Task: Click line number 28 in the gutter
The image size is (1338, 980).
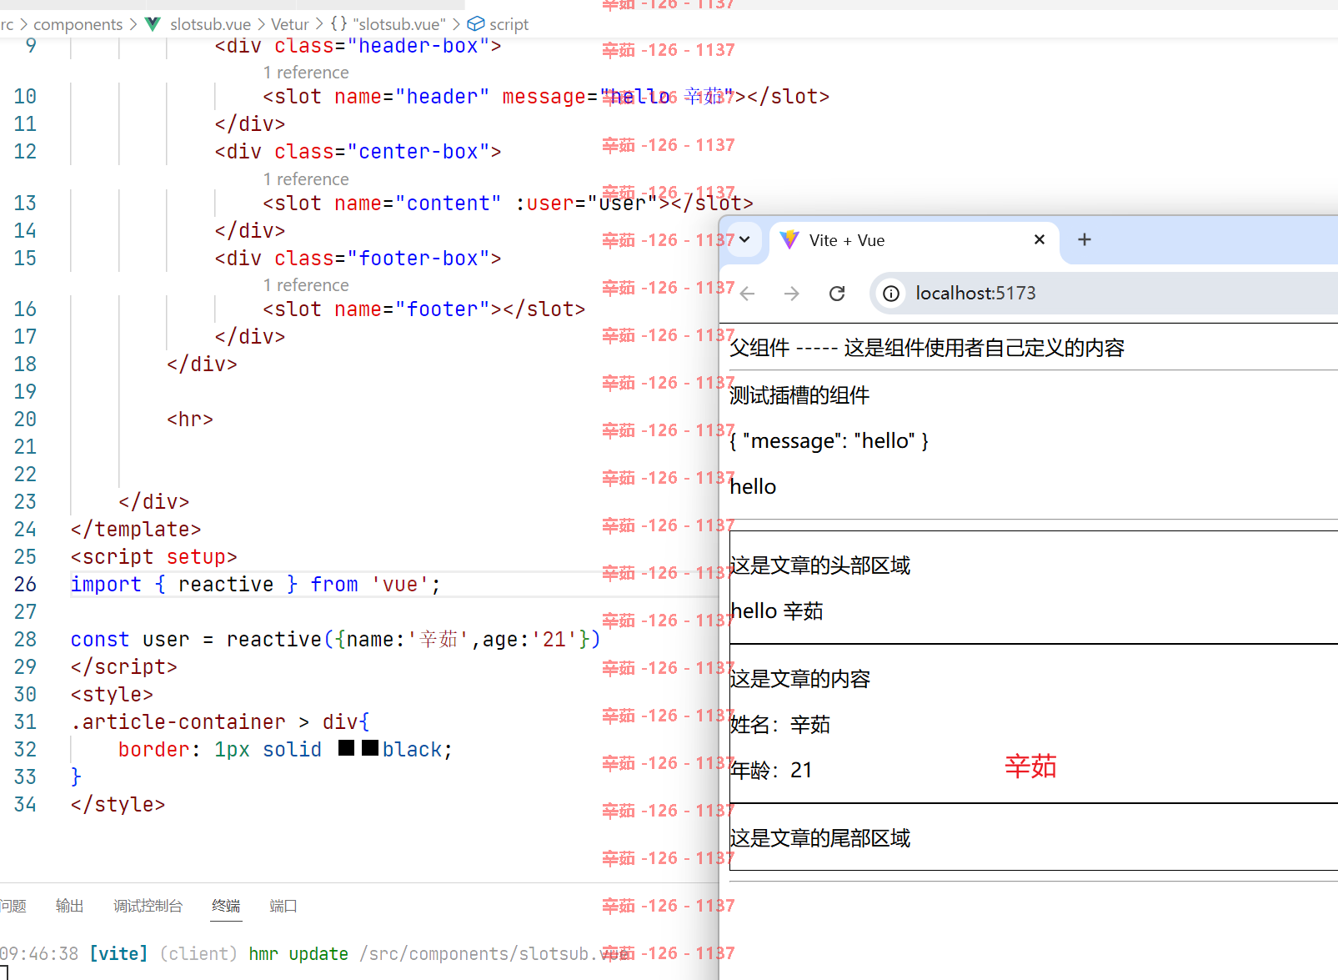Action: (x=25, y=639)
